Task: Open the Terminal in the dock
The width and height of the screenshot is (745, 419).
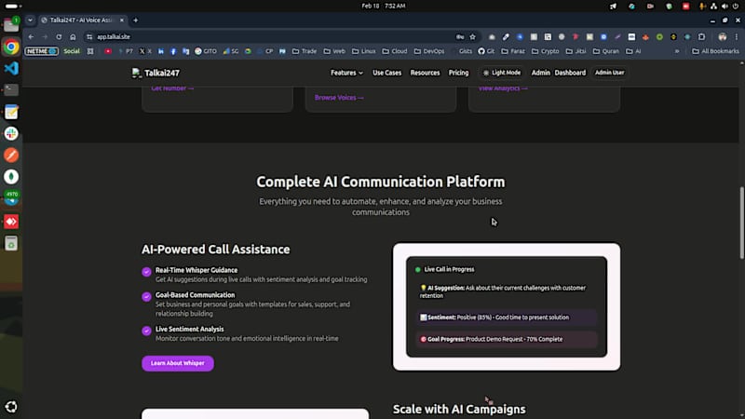Action: [11, 89]
